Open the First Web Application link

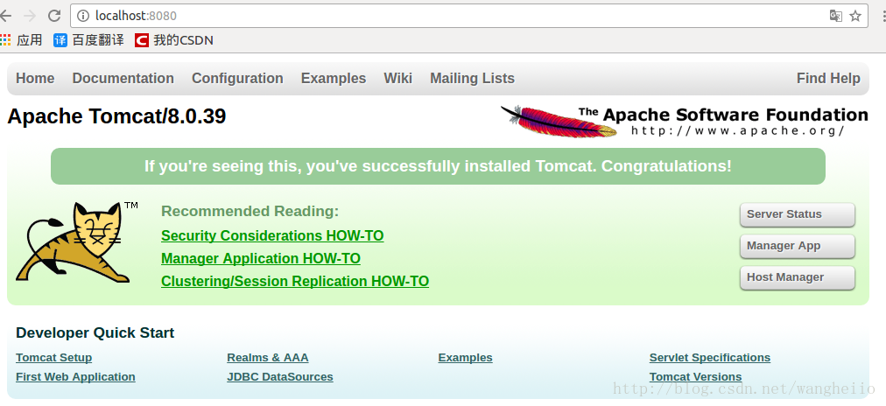pos(75,376)
